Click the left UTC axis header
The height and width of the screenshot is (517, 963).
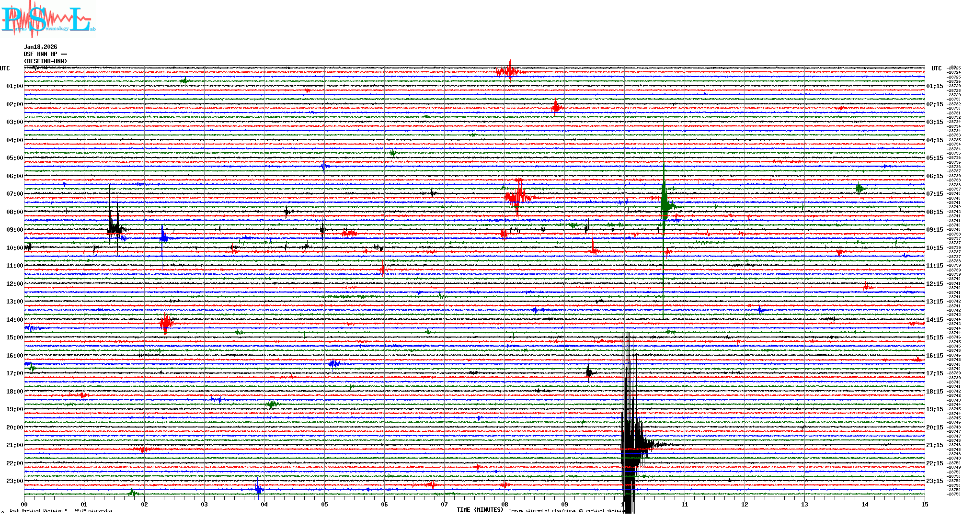(5, 68)
